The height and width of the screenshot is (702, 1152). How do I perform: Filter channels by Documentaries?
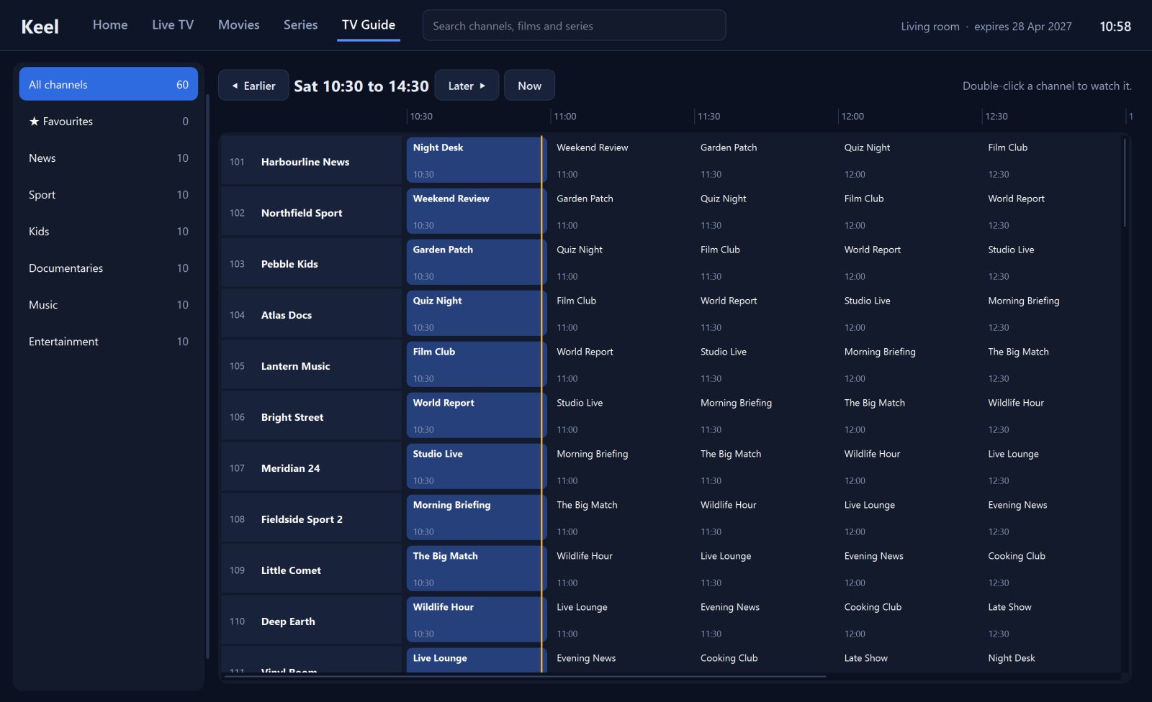tap(109, 268)
